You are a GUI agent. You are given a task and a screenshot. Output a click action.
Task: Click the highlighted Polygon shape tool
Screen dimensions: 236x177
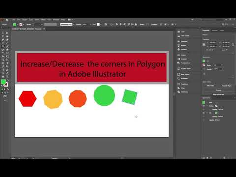pyautogui.click(x=2, y=46)
